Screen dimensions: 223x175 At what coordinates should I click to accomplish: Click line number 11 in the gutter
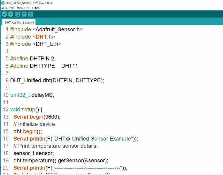point(6,102)
